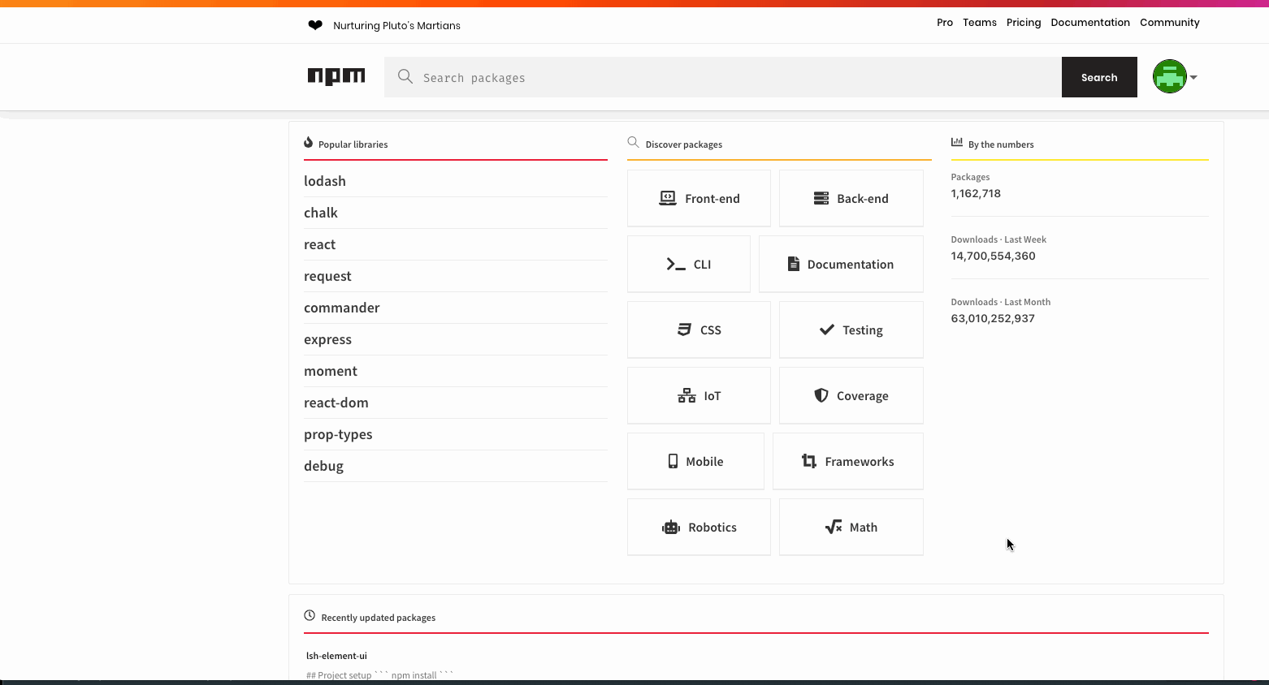
Task: Click the Coverage shield icon
Action: click(821, 395)
